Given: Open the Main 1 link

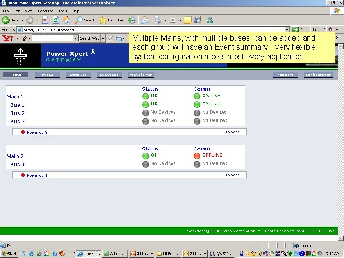Looking at the screenshot, I should coord(15,97).
